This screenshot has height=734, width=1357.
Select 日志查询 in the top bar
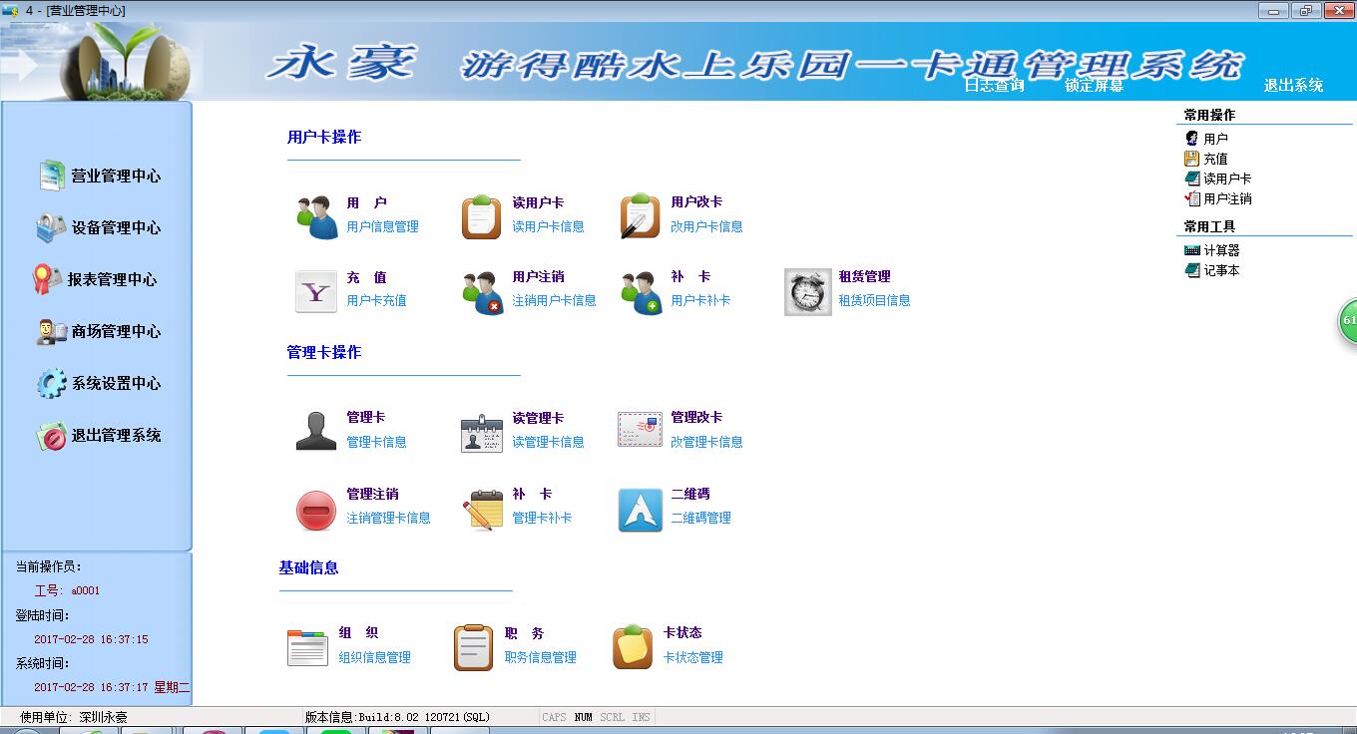pyautogui.click(x=994, y=86)
